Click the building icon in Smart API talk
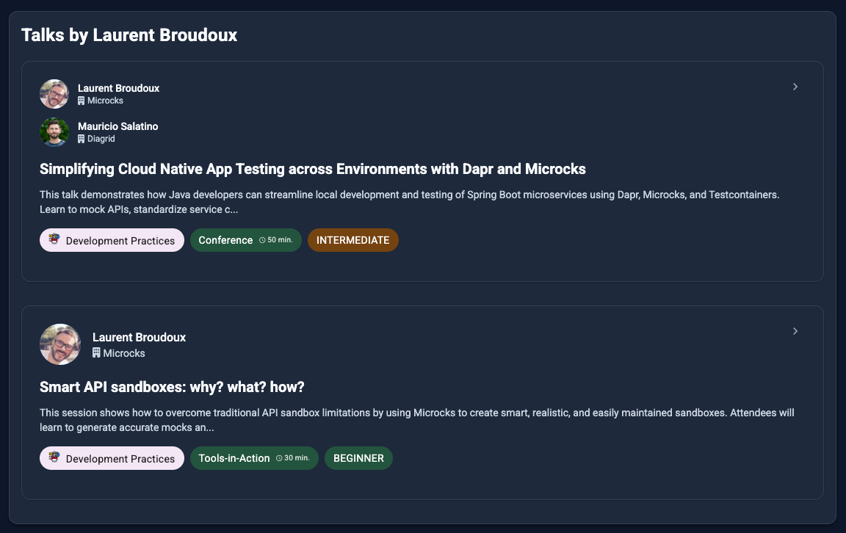Viewport: 846px width, 533px height. pyautogui.click(x=96, y=353)
